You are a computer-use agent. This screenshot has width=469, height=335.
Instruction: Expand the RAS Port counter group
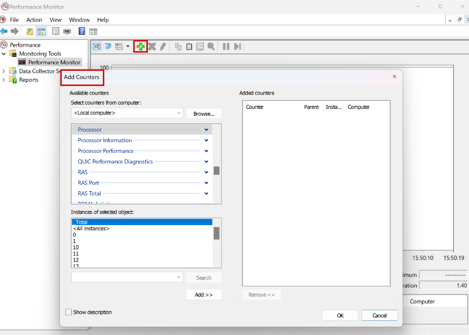point(206,183)
